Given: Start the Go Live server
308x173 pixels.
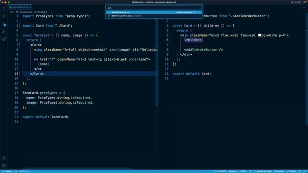Looking at the screenshot, I should coord(279,171).
